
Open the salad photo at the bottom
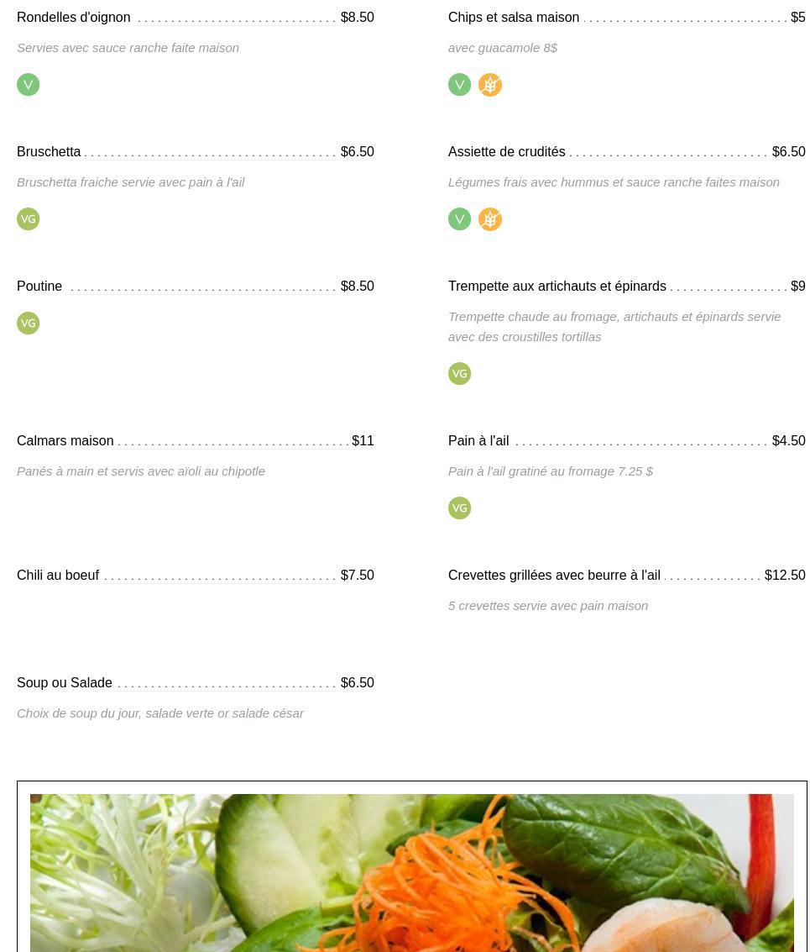pos(412,872)
